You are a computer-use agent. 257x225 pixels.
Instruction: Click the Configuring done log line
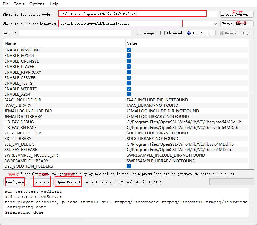pyautogui.click(x=25, y=207)
